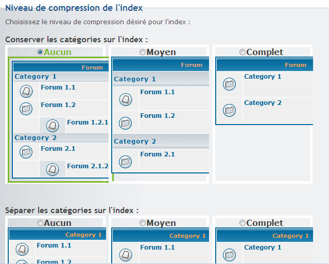
Task: Select the Complet radio under Conserver les catégories
Action: point(243,52)
